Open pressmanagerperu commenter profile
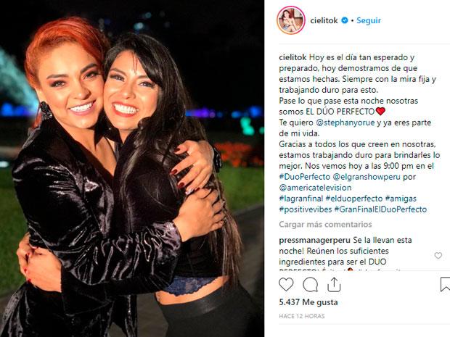Image resolution: width=450 pixels, height=337 pixels. pyautogui.click(x=315, y=240)
